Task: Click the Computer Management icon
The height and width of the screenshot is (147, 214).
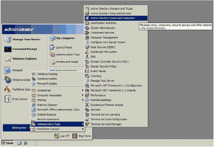Action: (87, 37)
